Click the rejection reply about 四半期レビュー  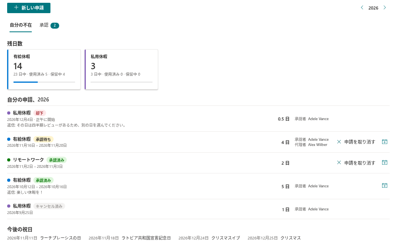click(x=67, y=125)
